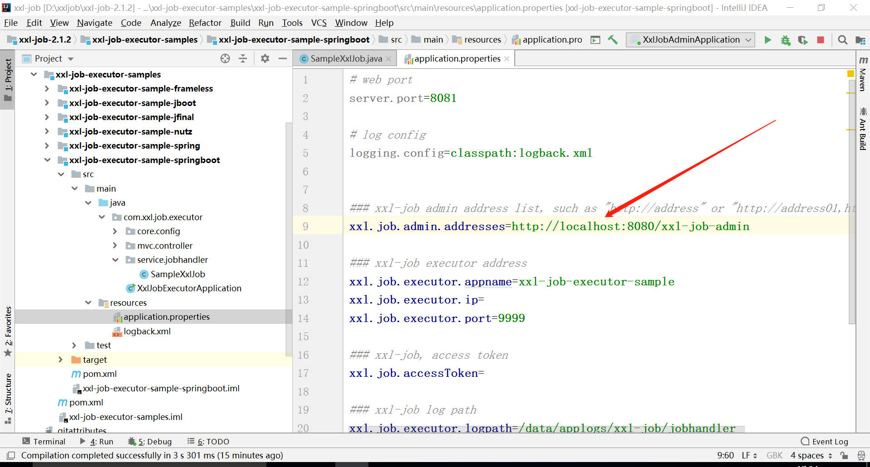870x467 pixels.
Task: Open Project panel settings gear
Action: (x=265, y=58)
